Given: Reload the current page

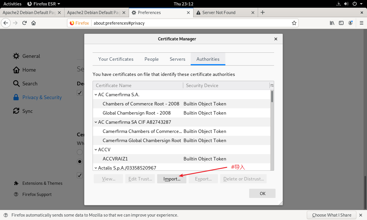Looking at the screenshot, I should [24, 23].
